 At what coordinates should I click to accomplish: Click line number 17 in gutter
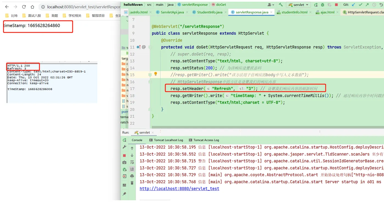coord(132,89)
